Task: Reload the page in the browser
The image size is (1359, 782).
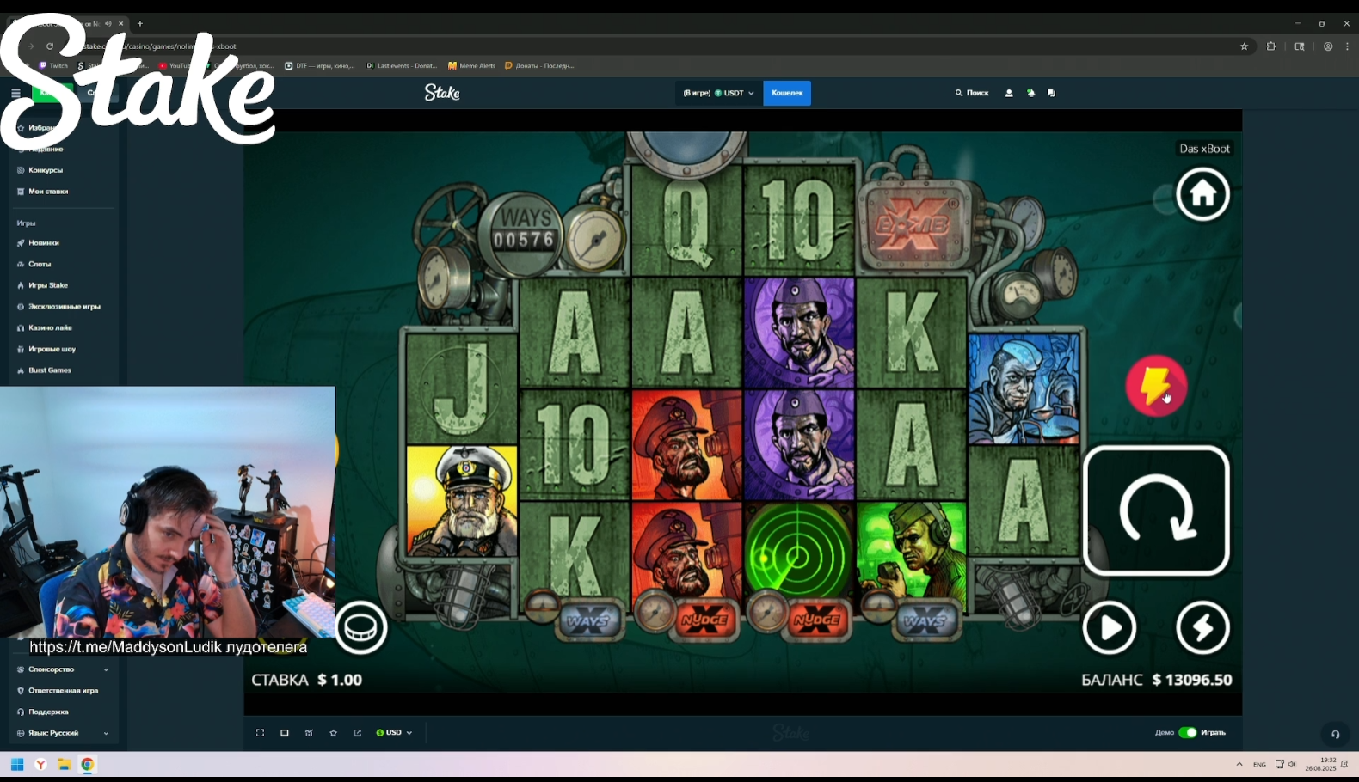Action: [50, 46]
